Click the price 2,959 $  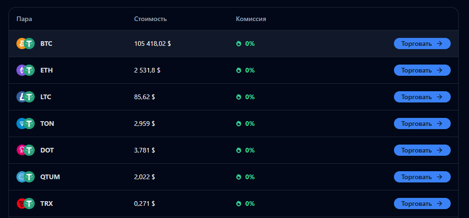[144, 124]
